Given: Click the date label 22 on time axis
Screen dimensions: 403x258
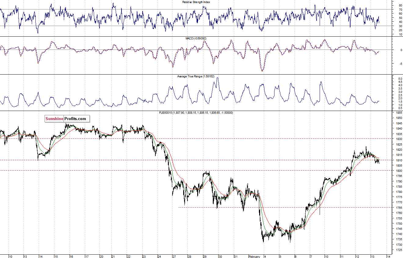Looking at the screenshot, I should [x=129, y=256].
